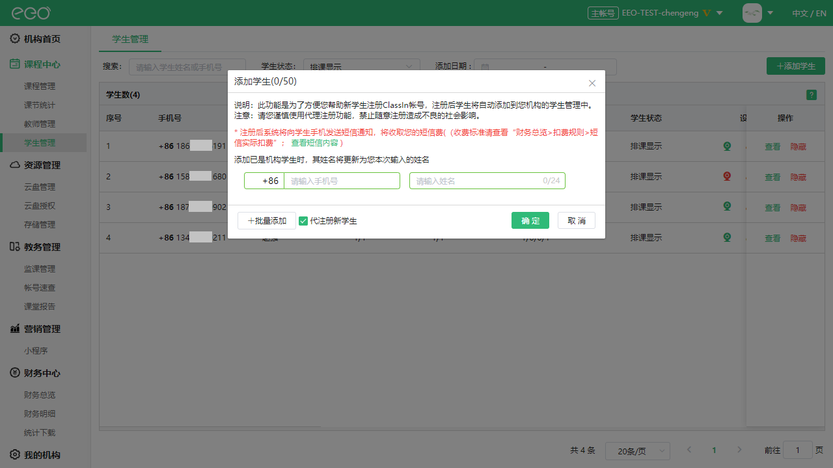
Task: Click the green help question icon
Action: tap(812, 95)
